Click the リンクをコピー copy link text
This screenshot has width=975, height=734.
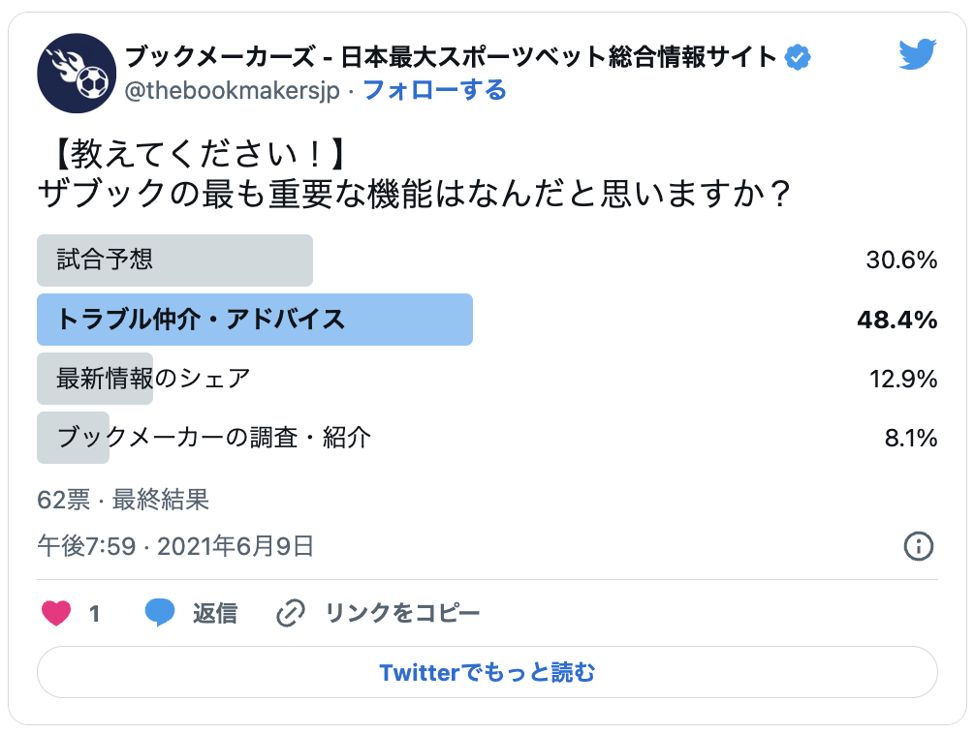[402, 613]
